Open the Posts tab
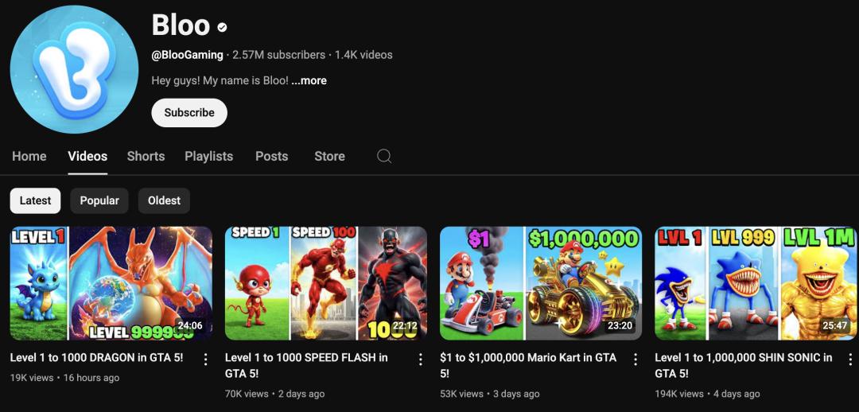 (271, 156)
